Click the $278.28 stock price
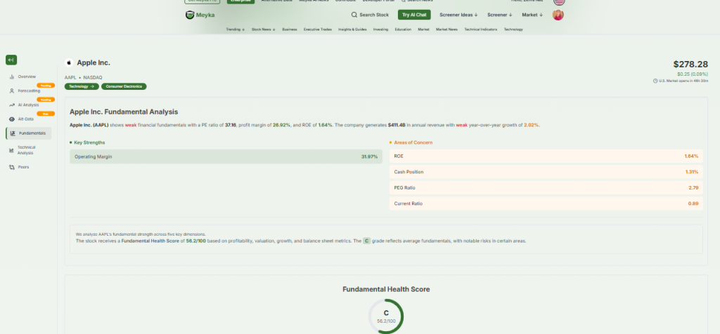The height and width of the screenshot is (334, 720). 690,64
